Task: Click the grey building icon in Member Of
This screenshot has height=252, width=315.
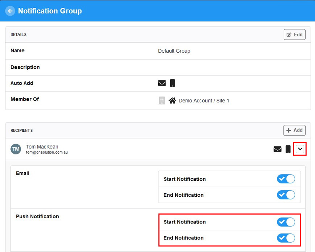Action: click(x=162, y=101)
